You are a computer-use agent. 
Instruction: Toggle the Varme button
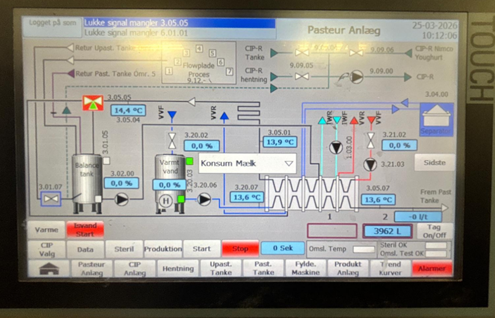46,230
